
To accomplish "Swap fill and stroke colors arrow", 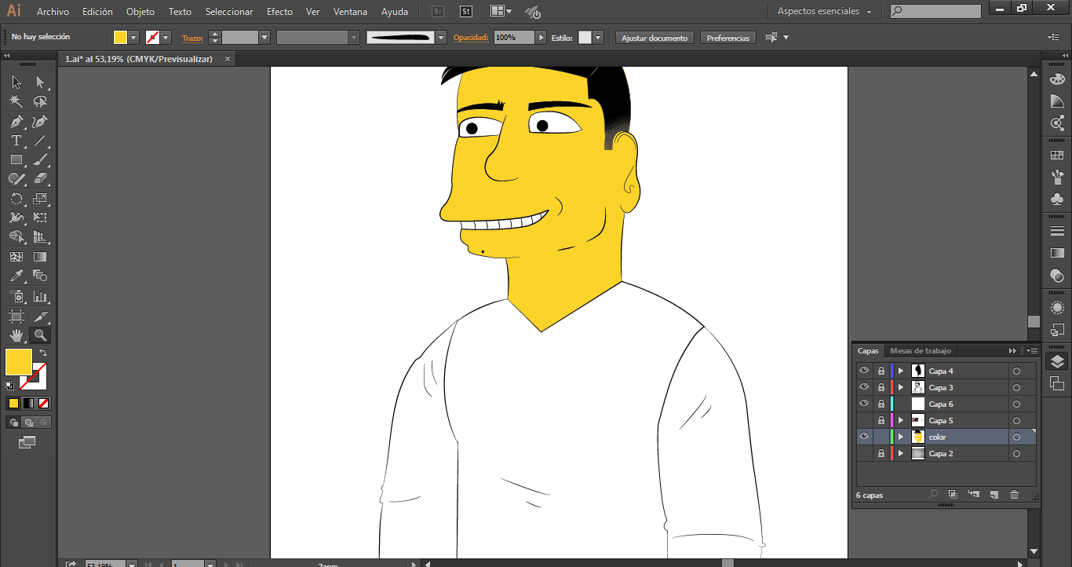I will (x=43, y=353).
